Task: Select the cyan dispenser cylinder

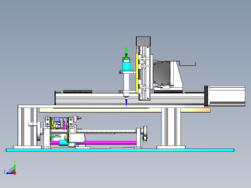Action: point(126,65)
